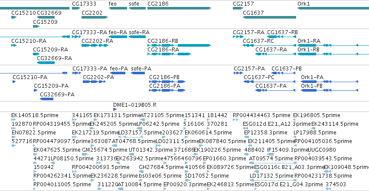369x191 pixels.
Task: Select the sofe-PA protein
Action: coord(138,73)
